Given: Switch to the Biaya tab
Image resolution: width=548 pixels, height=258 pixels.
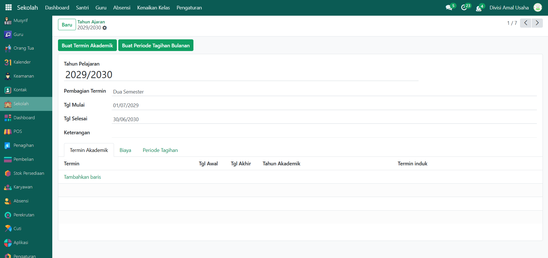Looking at the screenshot, I should [x=125, y=150].
